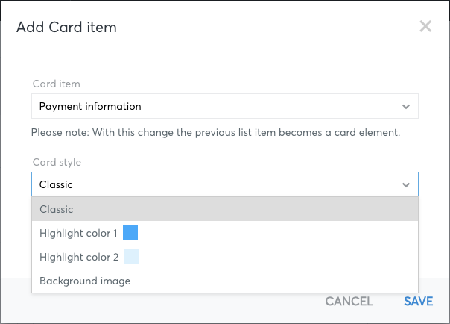The image size is (450, 324).
Task: Click the chevron arrow on Card item field
Action: 406,107
